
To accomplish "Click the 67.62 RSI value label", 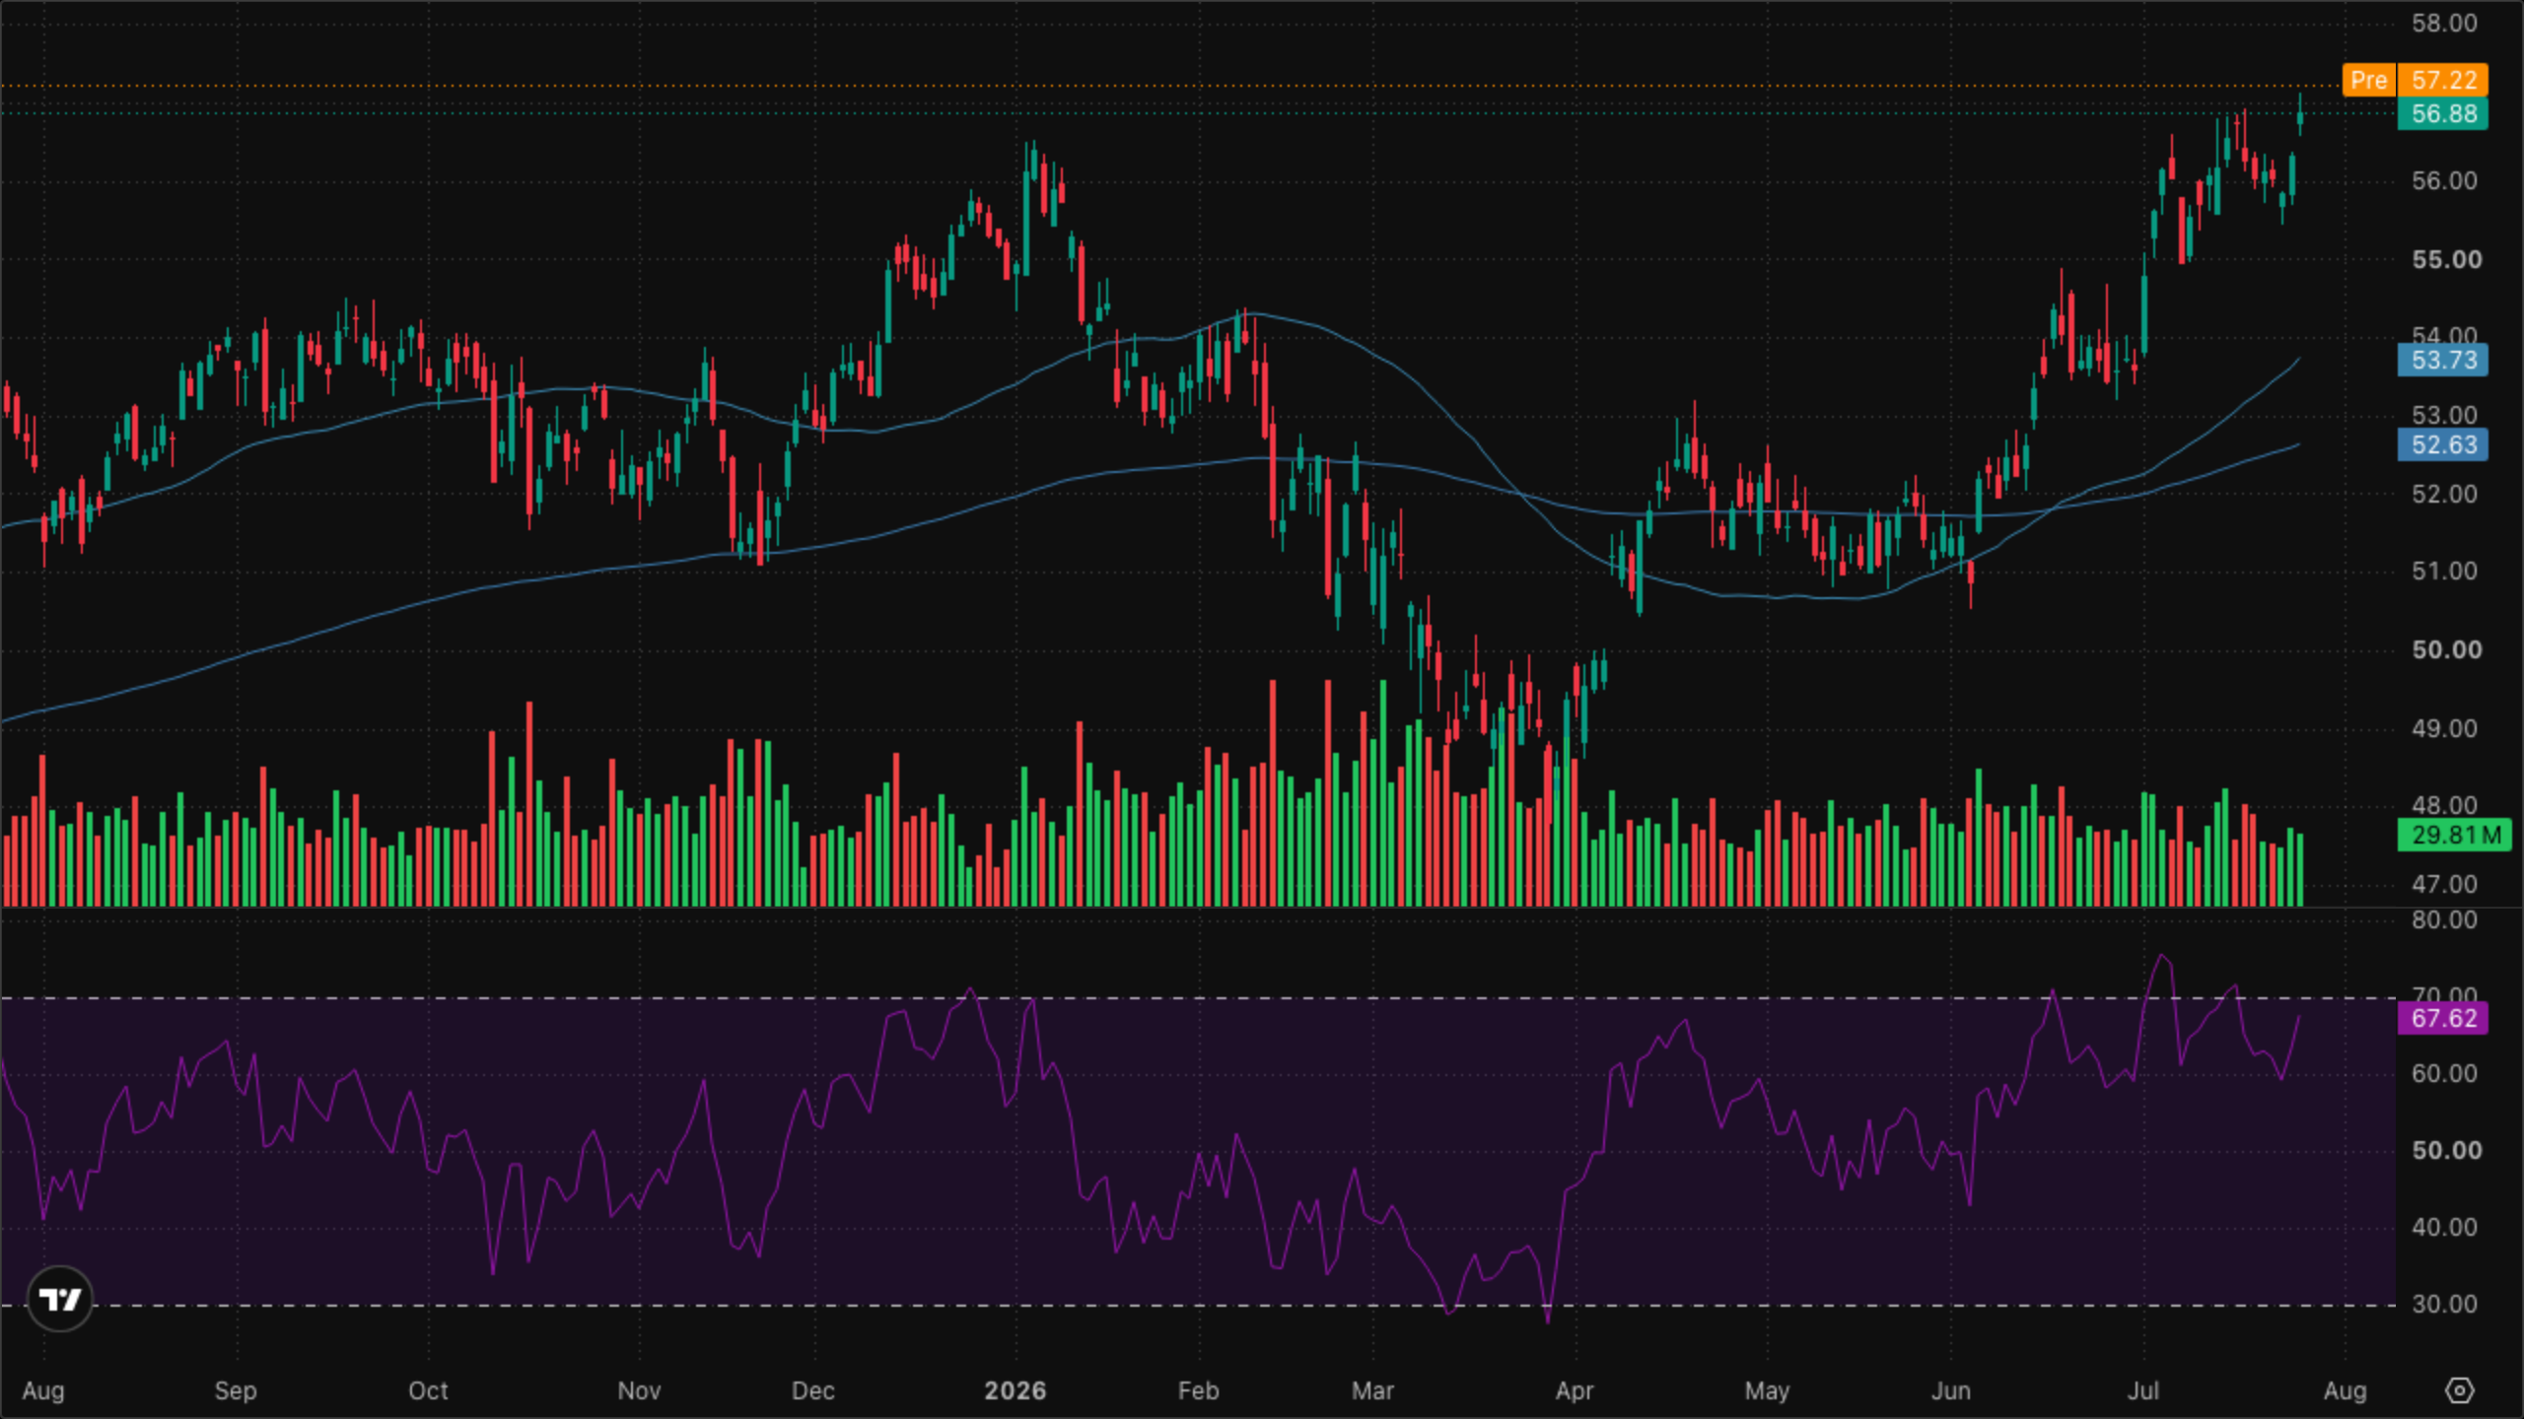I will click(x=2443, y=1018).
